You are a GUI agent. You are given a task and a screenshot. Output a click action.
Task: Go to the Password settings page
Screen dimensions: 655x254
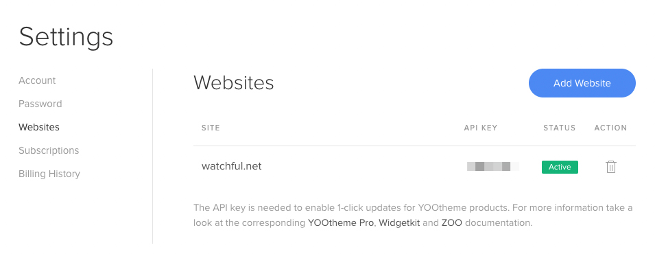point(40,104)
